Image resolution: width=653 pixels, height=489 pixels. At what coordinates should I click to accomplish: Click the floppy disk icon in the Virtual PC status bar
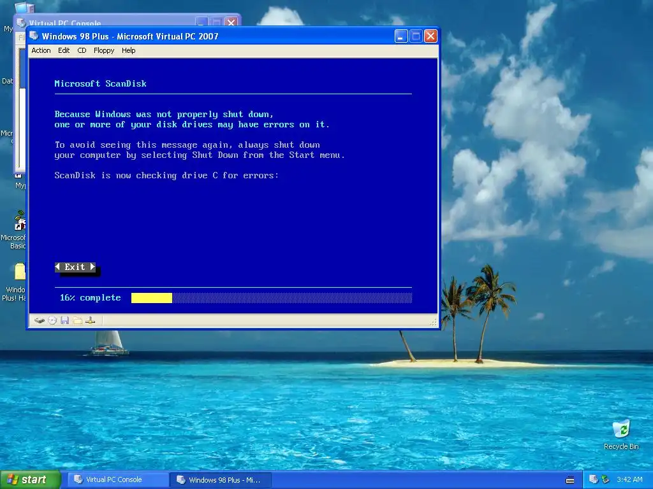[x=64, y=320]
